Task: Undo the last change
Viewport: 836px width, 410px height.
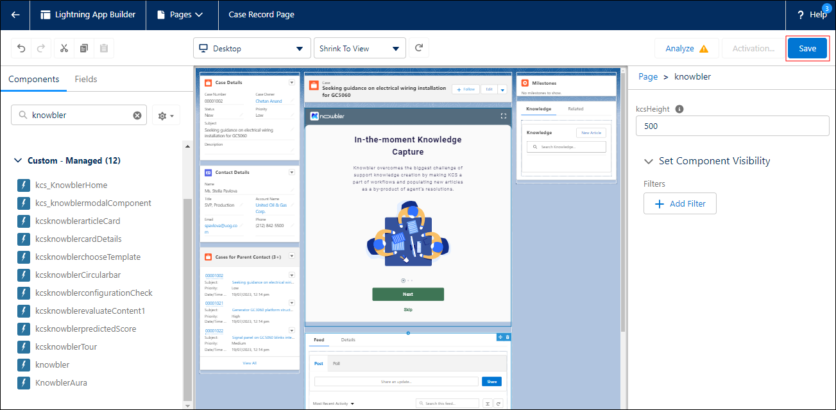Action: [21, 48]
